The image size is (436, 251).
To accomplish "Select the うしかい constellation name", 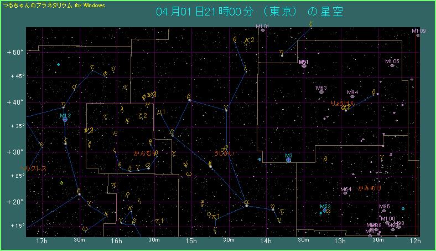I will (x=224, y=153).
